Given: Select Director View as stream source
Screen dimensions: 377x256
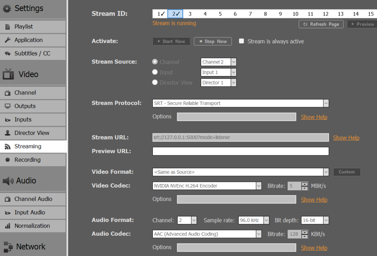Looking at the screenshot, I should point(155,82).
